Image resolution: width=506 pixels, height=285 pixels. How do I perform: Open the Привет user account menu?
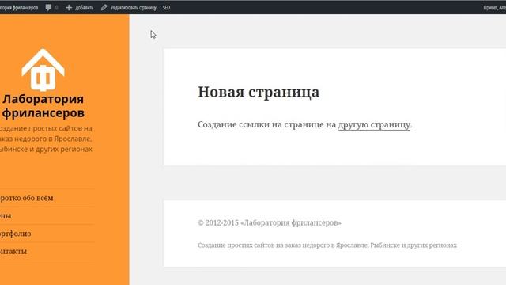click(x=495, y=8)
